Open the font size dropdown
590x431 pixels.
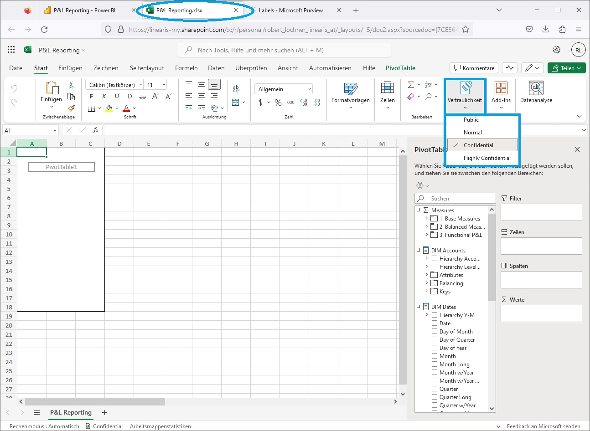coord(163,84)
